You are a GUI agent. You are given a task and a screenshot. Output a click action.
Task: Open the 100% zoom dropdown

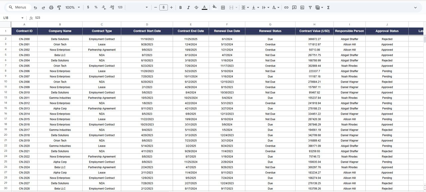point(73,7)
